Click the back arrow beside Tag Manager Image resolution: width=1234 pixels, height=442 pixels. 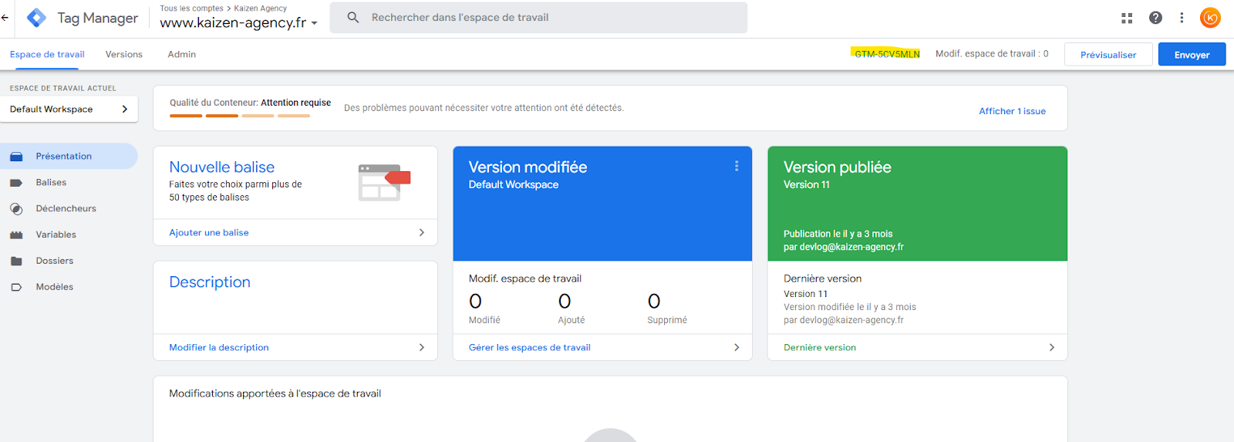click(5, 17)
